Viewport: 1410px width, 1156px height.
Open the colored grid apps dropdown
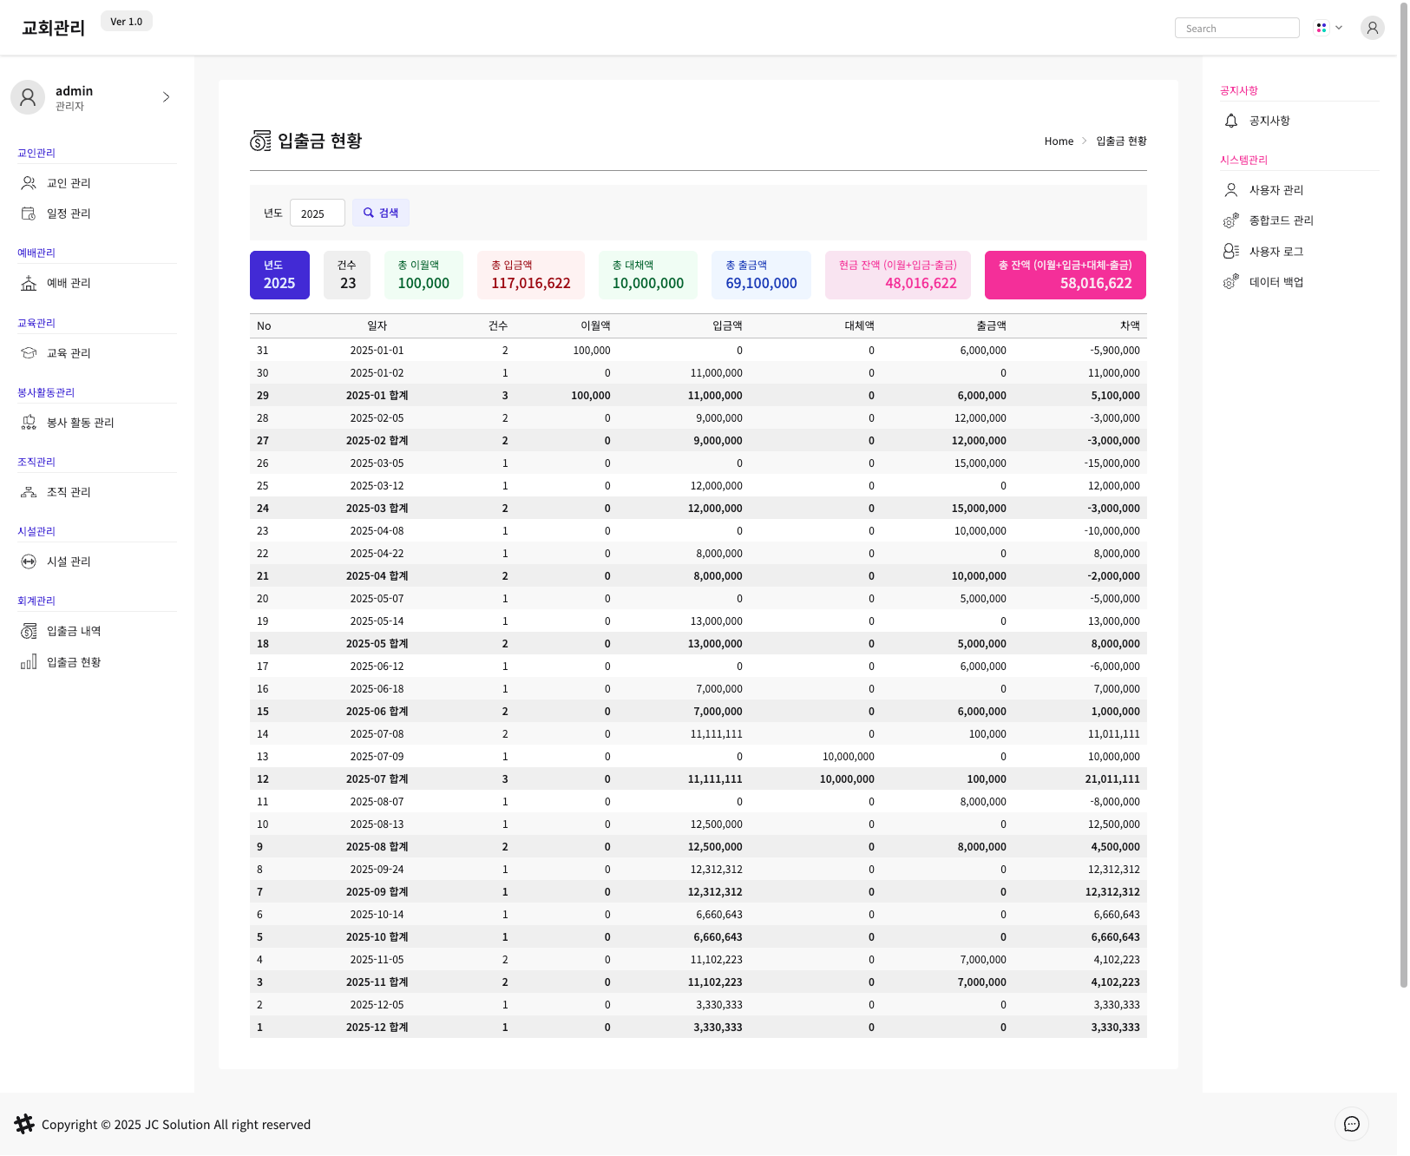coord(1328,28)
